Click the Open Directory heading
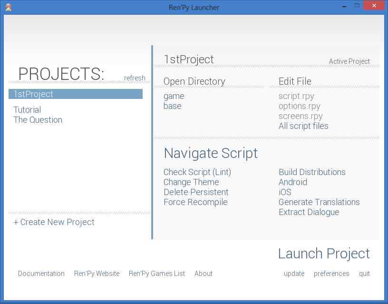This screenshot has height=304, width=388. tap(194, 81)
